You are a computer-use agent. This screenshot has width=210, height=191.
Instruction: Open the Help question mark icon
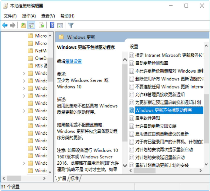click(52, 25)
